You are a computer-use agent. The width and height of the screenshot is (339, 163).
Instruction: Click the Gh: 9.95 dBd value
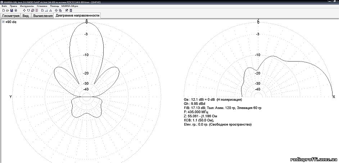click(193, 104)
